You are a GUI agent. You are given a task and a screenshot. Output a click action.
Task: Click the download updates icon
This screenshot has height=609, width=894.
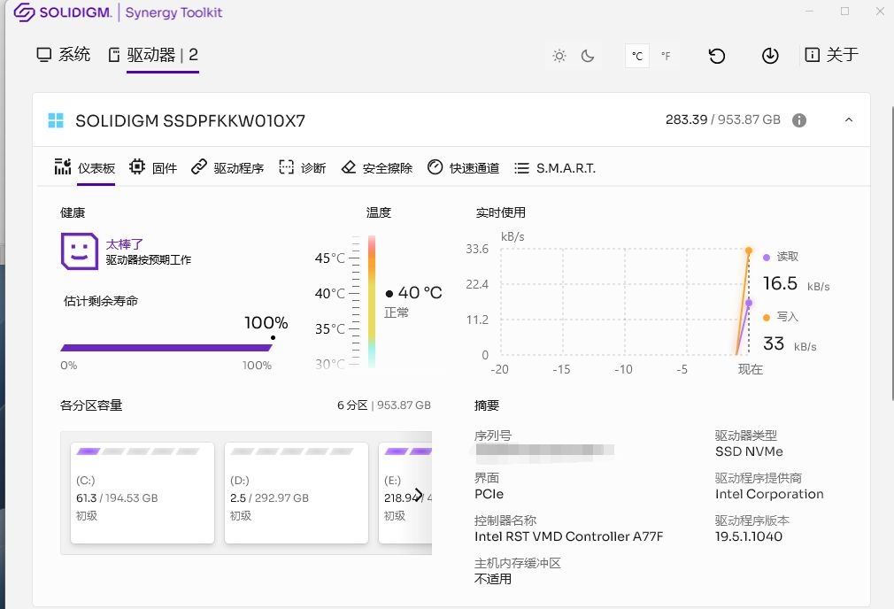[x=770, y=56]
